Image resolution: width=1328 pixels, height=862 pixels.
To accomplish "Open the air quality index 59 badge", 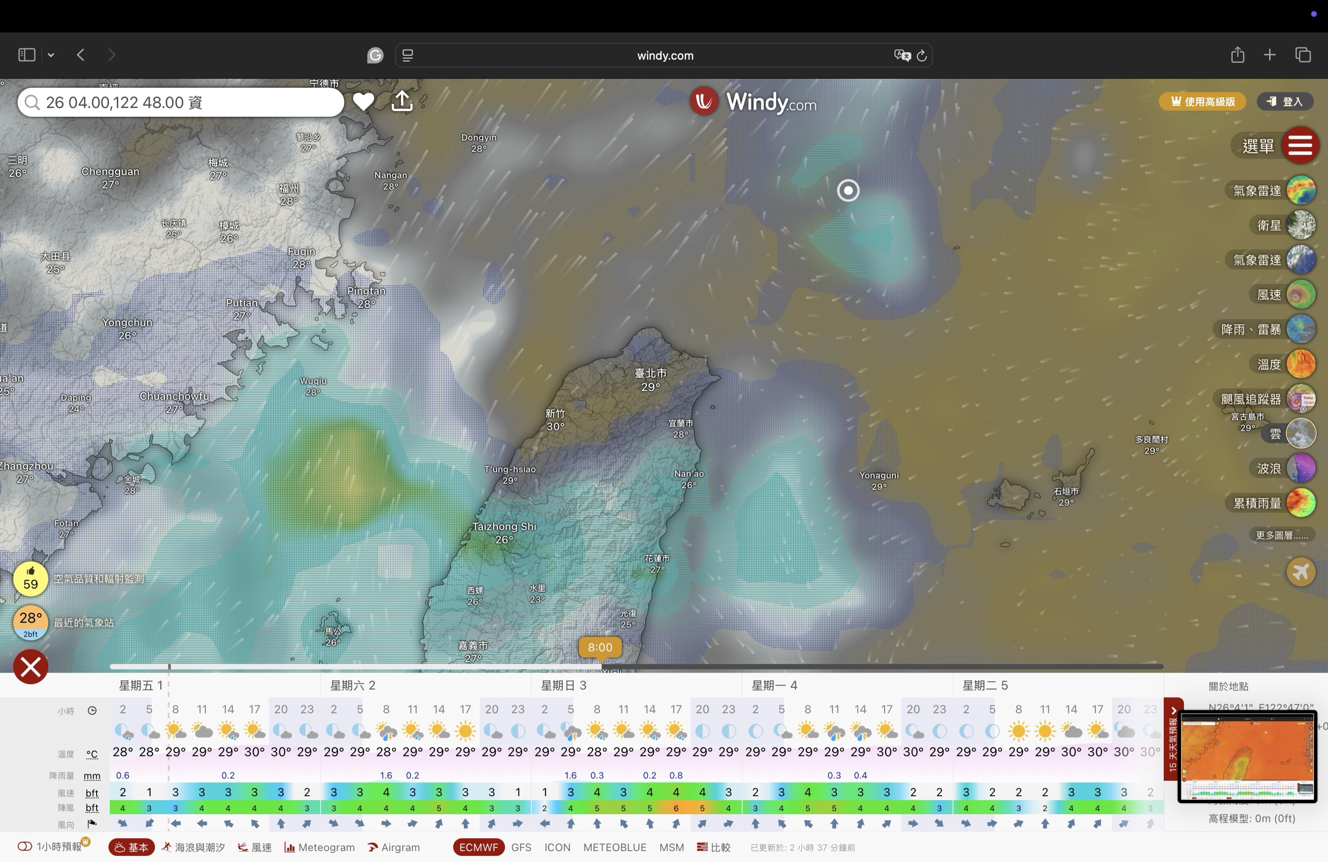I will pyautogui.click(x=31, y=579).
